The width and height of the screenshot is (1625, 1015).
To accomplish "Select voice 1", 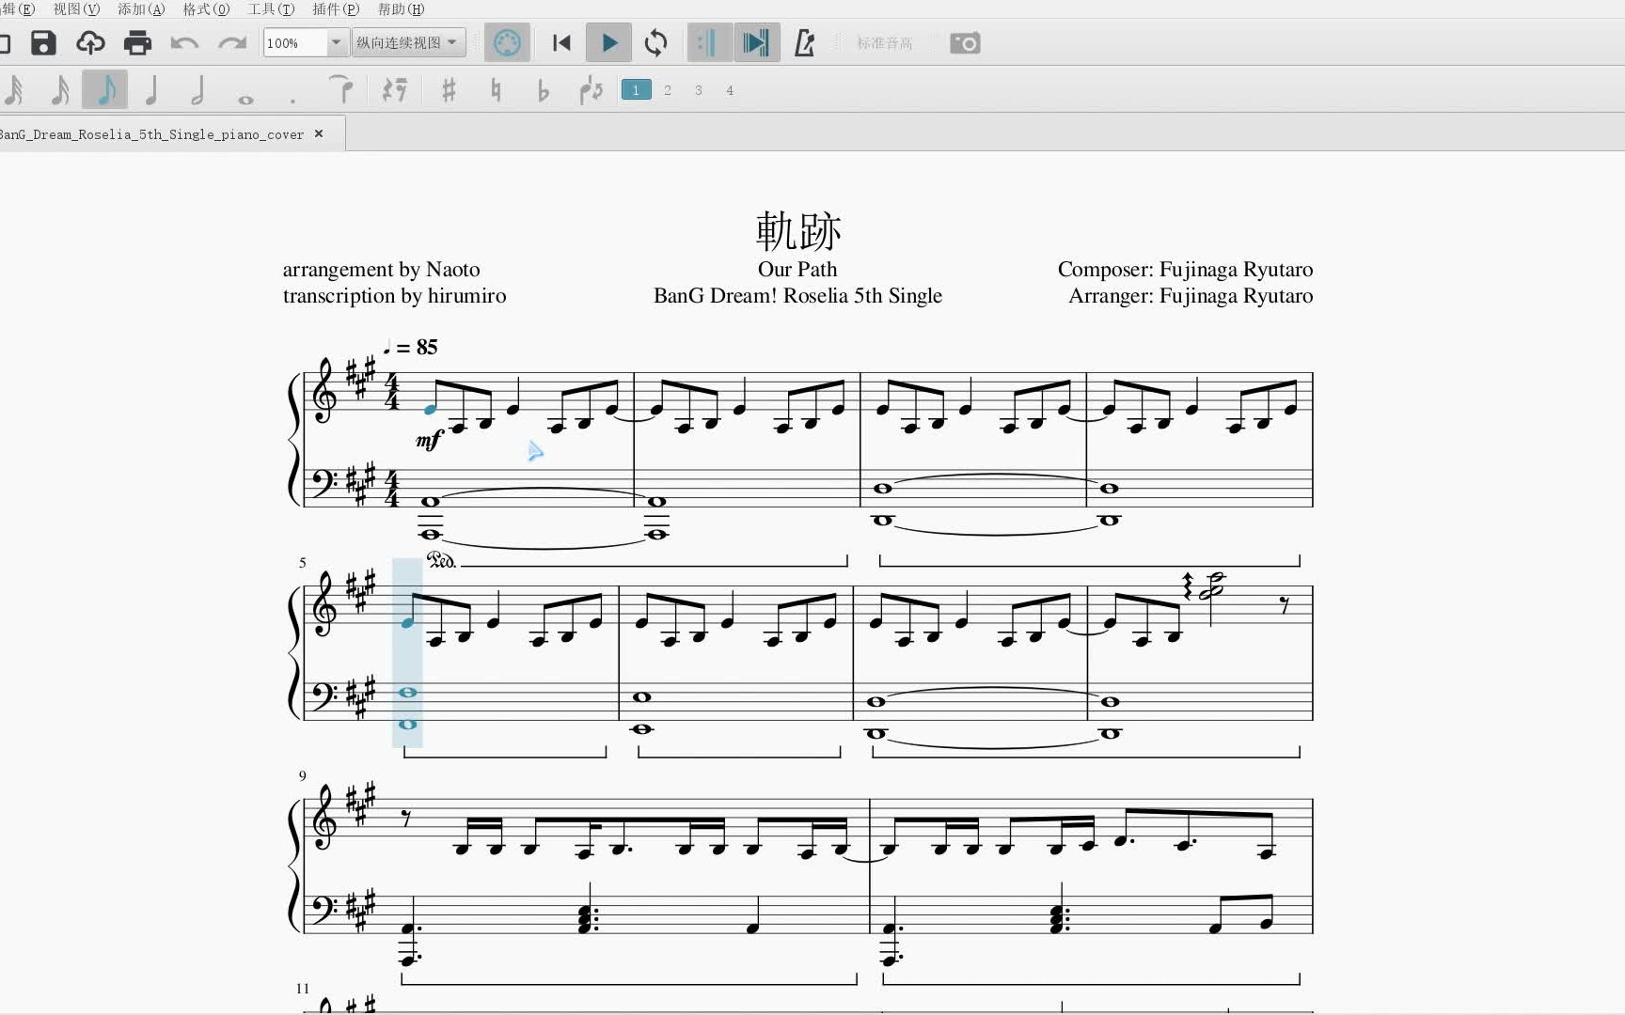I will 636,90.
